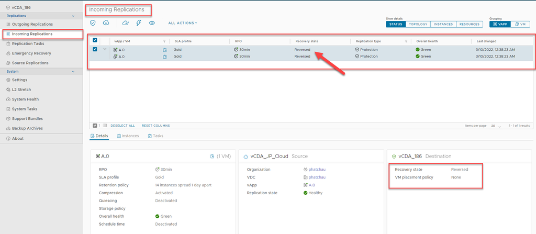The image size is (536, 234).
Task: Click the cloud upload migrate icon
Action: 106,23
